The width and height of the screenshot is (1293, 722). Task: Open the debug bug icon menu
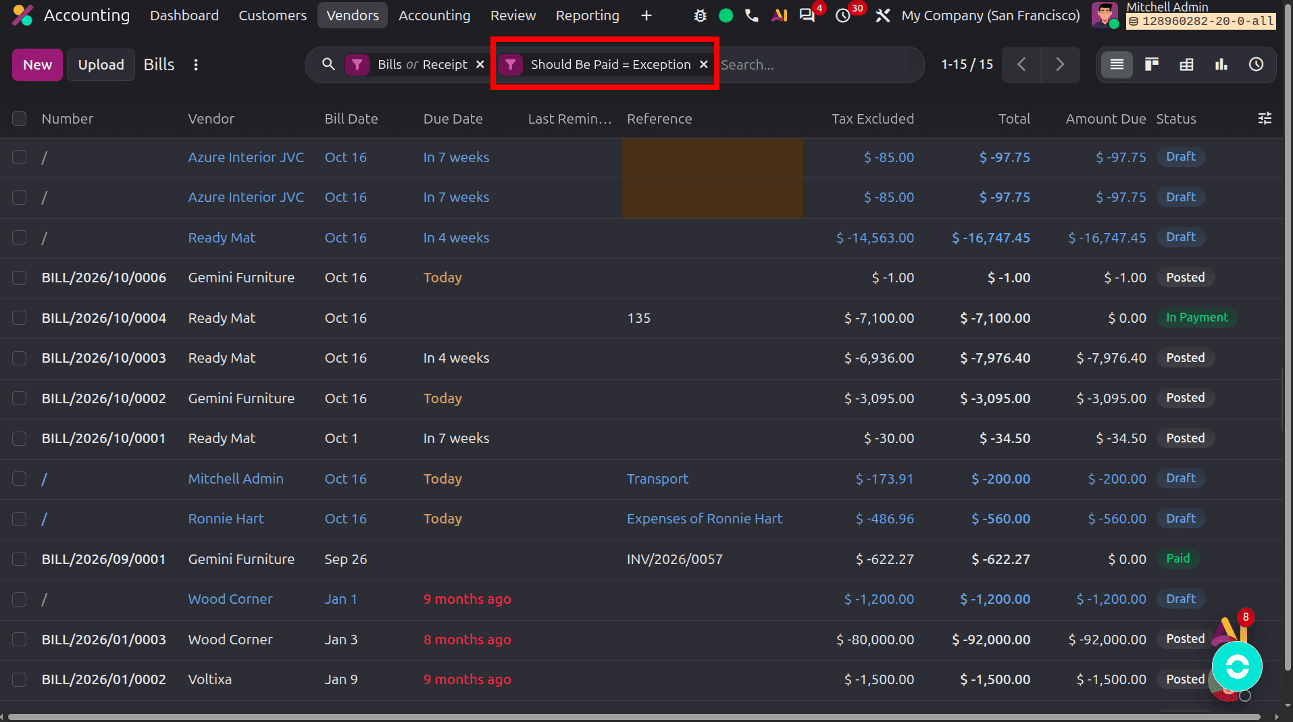coord(700,16)
